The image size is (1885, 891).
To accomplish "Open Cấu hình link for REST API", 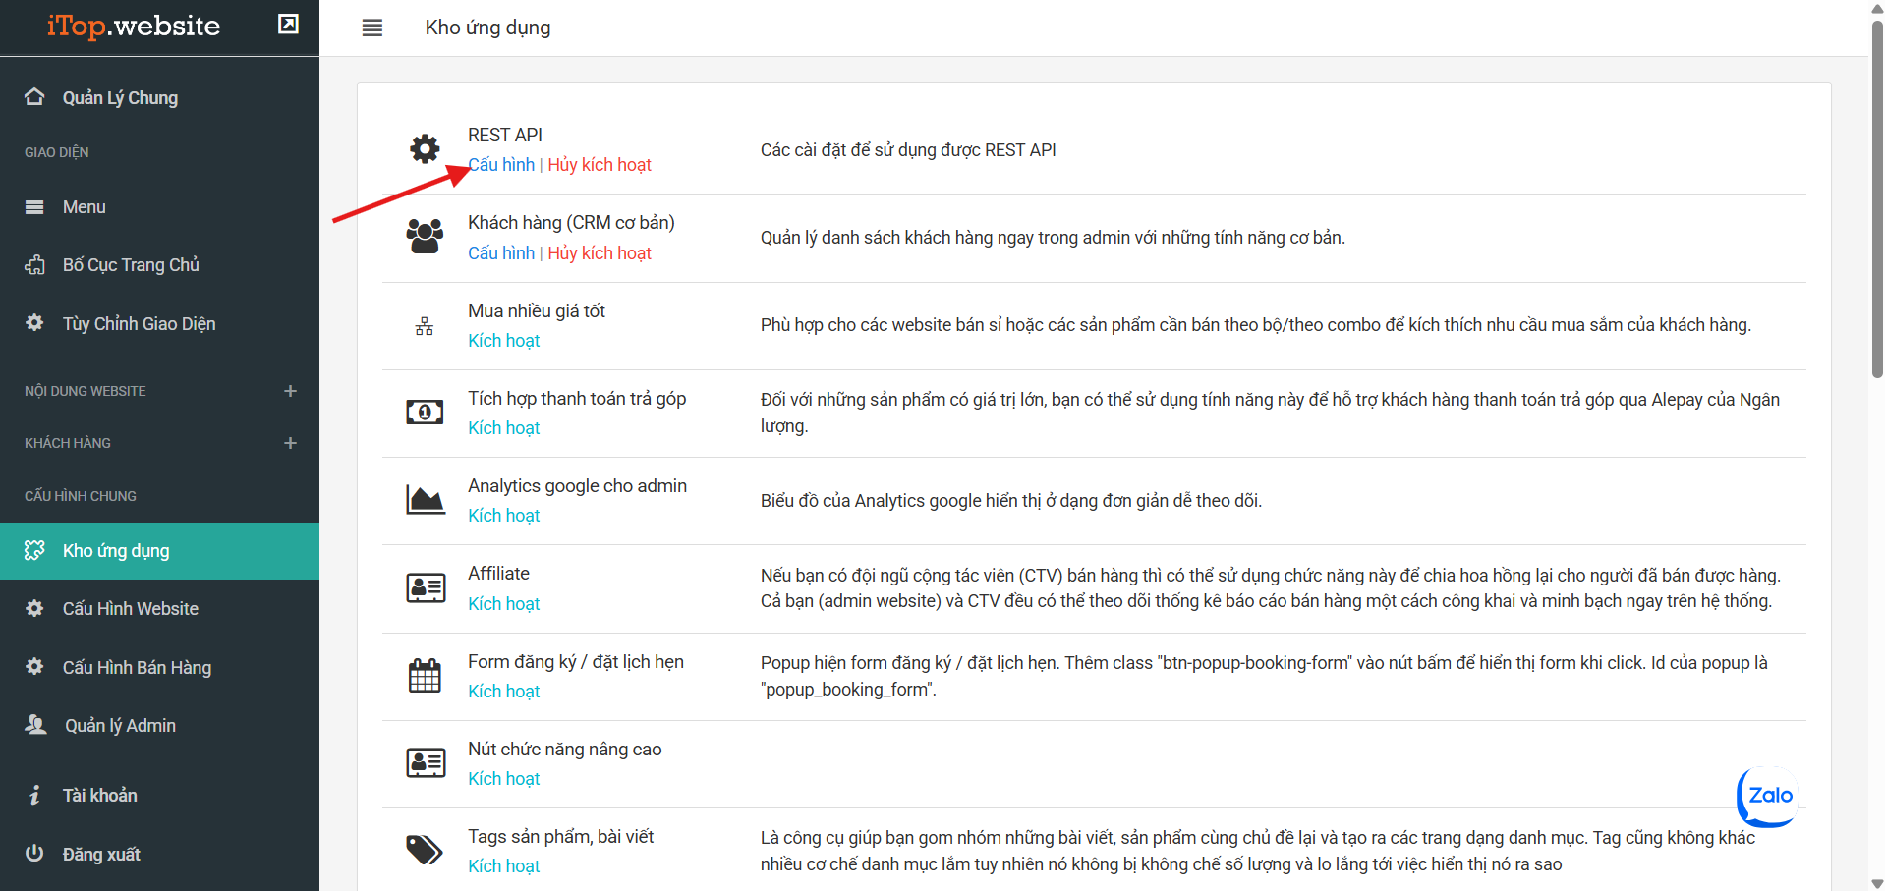I will pyautogui.click(x=501, y=165).
